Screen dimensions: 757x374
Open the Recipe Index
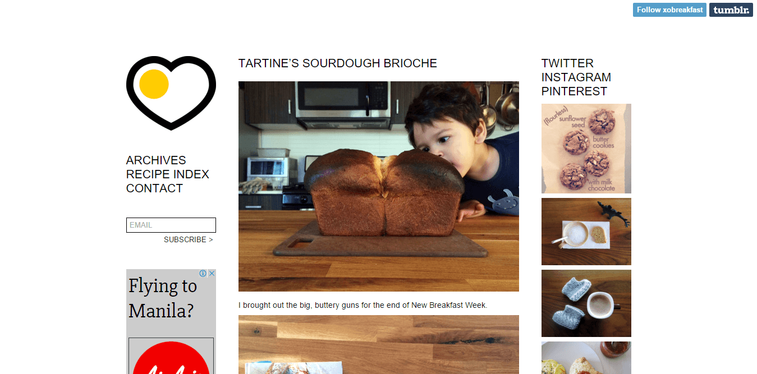168,174
